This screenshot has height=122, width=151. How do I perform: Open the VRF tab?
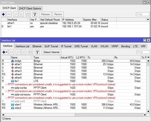[143, 46]
